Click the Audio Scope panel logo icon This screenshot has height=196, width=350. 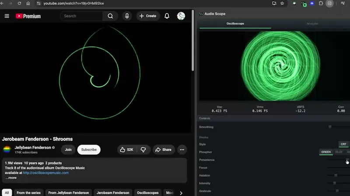201,14
